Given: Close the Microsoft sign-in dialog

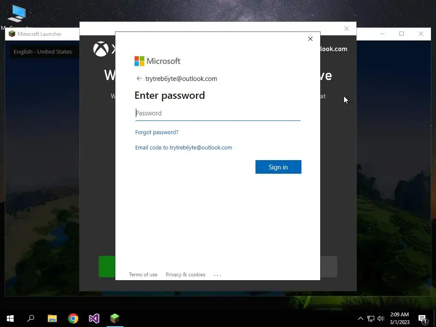Looking at the screenshot, I should click(310, 39).
